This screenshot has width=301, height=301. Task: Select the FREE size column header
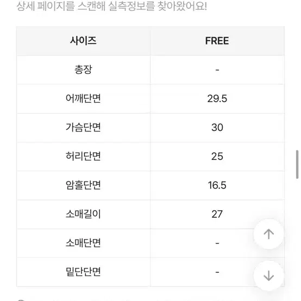point(217,41)
